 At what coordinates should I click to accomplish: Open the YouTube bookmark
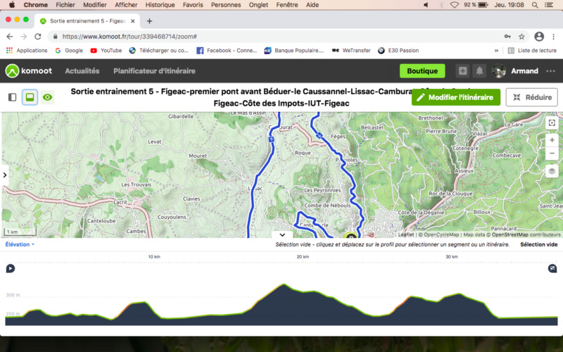(106, 51)
